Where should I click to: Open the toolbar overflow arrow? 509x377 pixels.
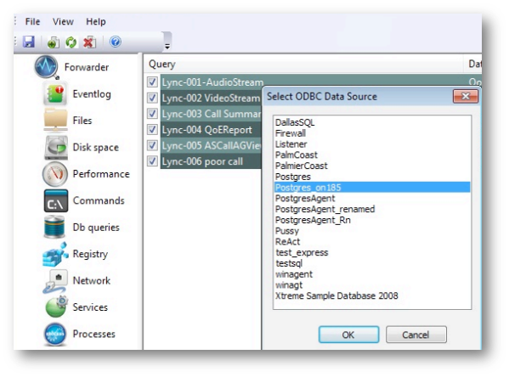[167, 47]
